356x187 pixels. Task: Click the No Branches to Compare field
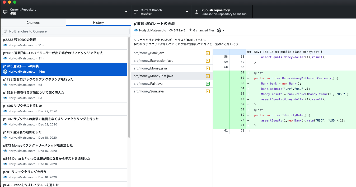tap(65, 31)
